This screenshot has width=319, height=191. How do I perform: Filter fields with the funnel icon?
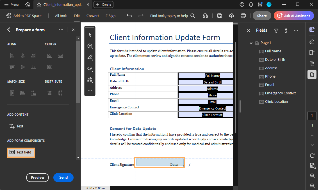(x=276, y=31)
